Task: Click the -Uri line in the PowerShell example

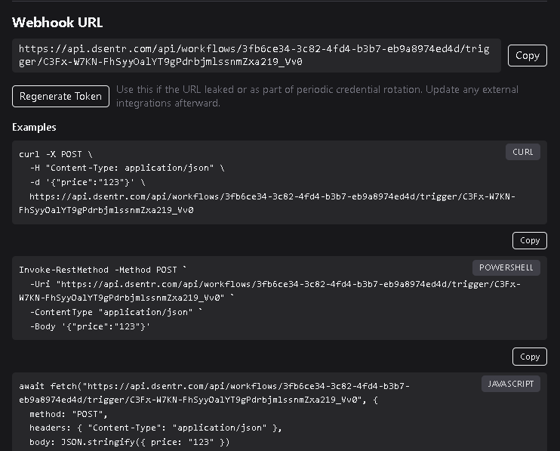Action: coord(270,291)
